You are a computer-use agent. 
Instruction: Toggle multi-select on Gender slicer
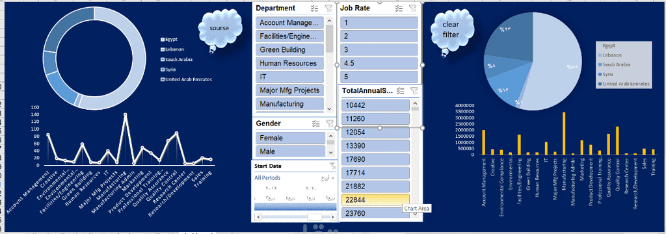315,123
